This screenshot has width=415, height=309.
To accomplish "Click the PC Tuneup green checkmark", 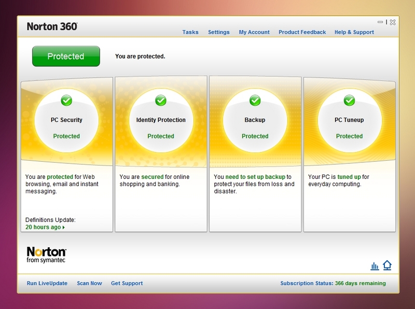I will 349,101.
